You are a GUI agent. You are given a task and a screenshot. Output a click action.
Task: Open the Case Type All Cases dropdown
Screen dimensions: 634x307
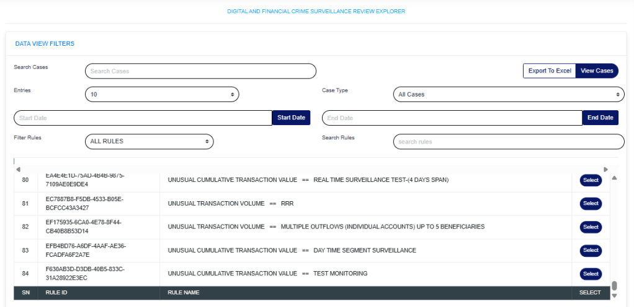pos(508,95)
